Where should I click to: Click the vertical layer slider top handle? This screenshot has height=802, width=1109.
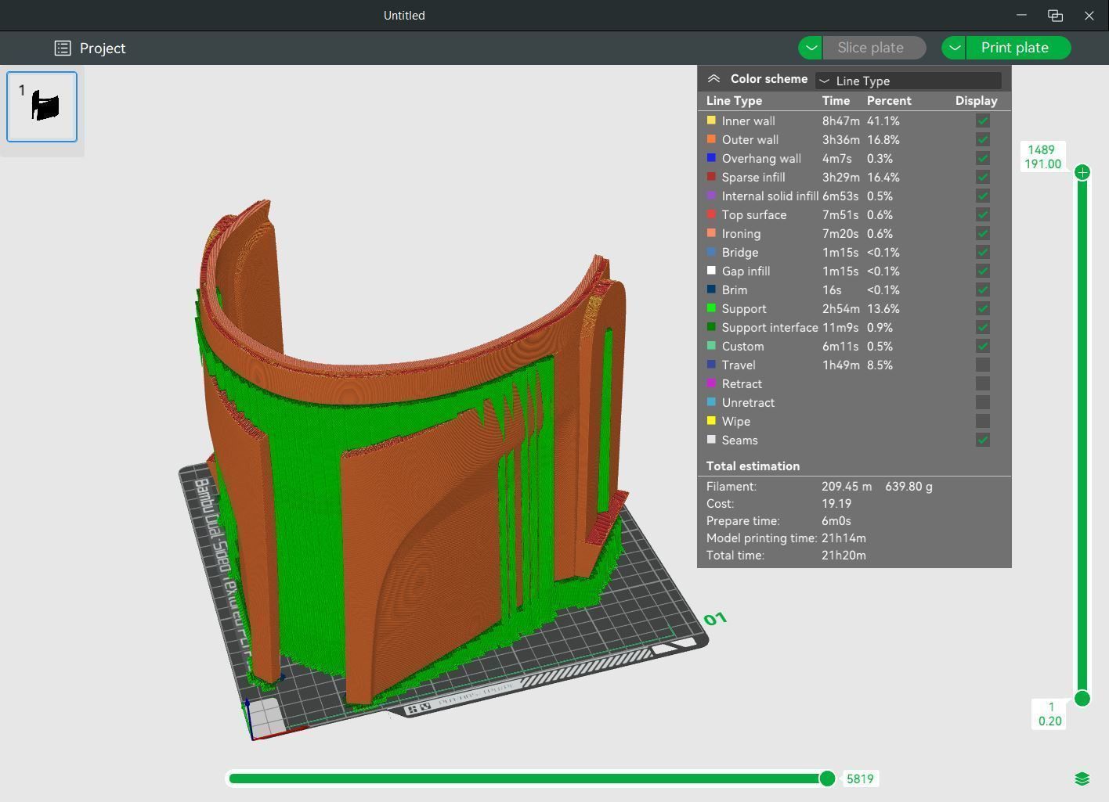click(x=1082, y=172)
